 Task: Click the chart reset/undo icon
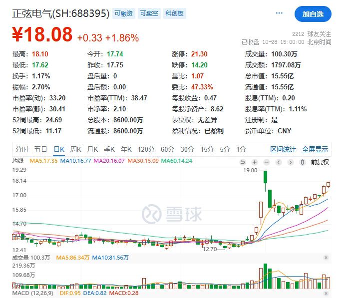click(243, 162)
